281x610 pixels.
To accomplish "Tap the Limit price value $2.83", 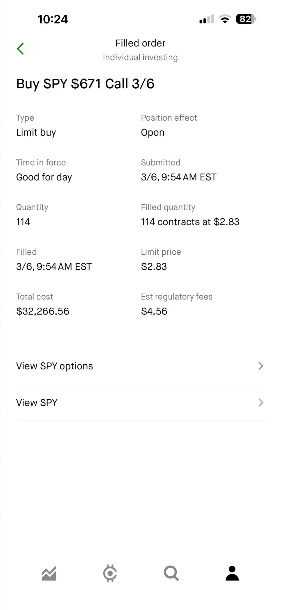I will [154, 266].
